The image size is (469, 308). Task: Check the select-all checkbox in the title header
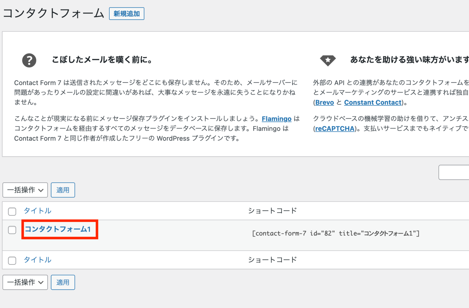click(x=12, y=211)
